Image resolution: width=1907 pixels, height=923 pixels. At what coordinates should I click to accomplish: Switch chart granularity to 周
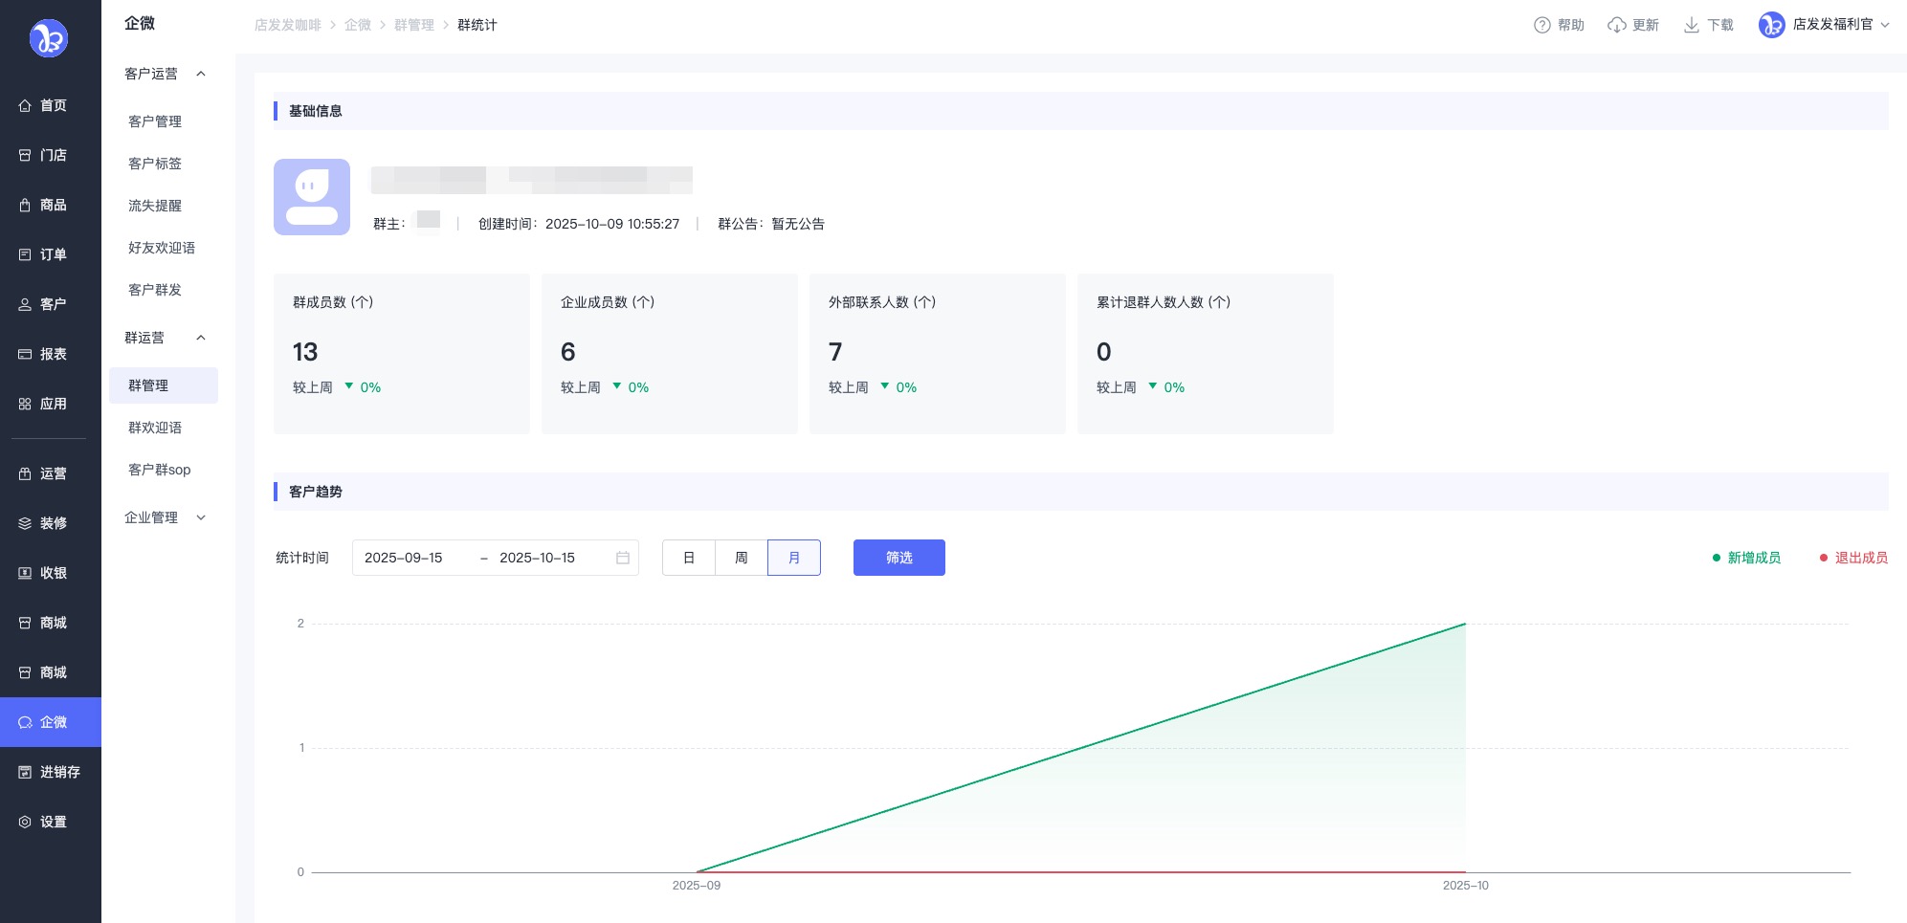pyautogui.click(x=741, y=558)
